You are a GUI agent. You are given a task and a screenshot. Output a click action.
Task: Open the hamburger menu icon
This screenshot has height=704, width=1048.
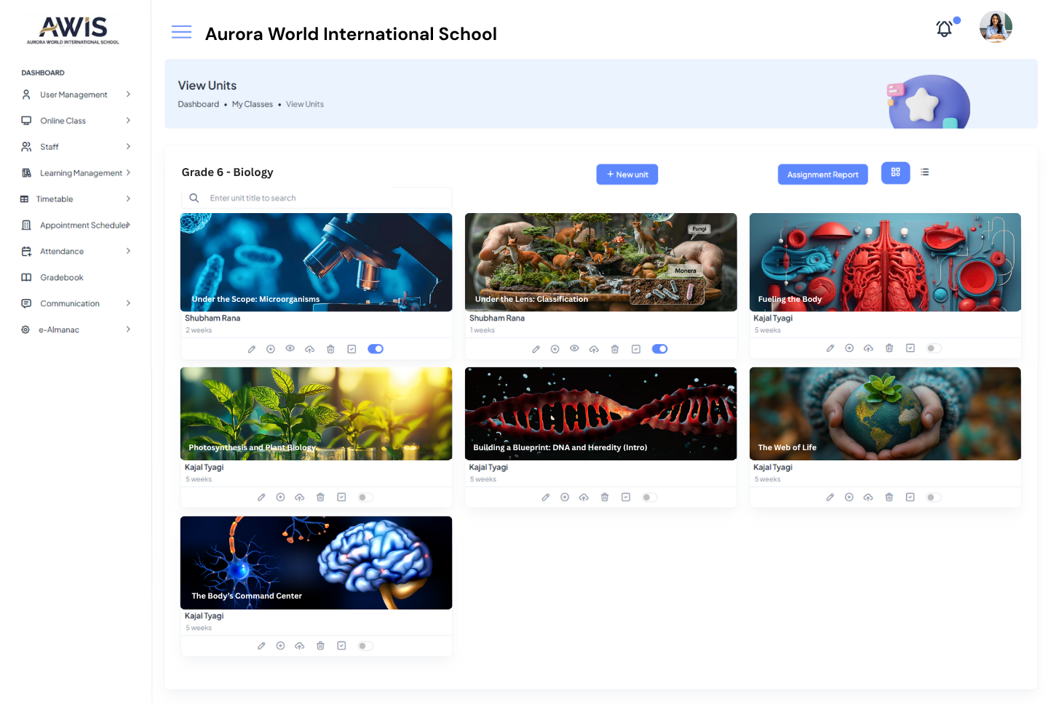[181, 32]
